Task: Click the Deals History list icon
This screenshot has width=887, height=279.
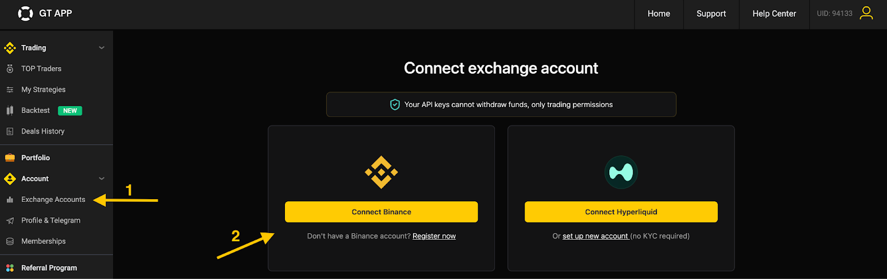Action: 10,131
